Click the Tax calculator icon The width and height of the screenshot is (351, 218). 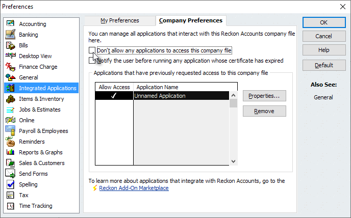click(10, 195)
